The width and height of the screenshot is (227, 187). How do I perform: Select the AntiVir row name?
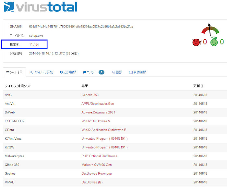9,104
